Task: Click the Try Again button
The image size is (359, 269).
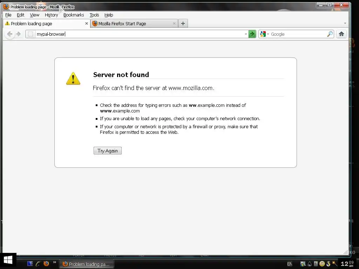Action: click(107, 151)
